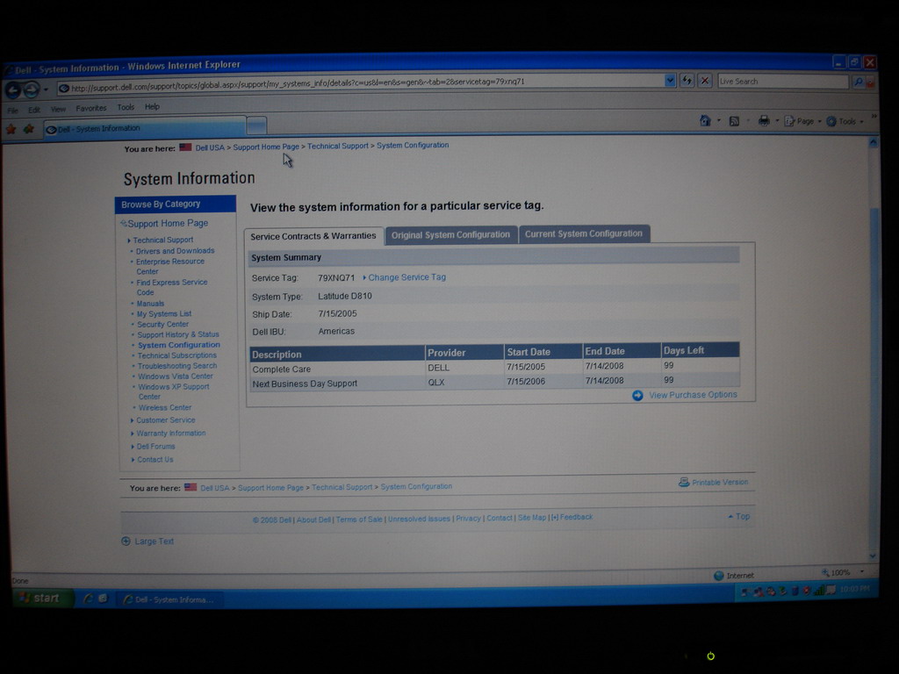Open Troubleshooting Search link
This screenshot has width=899, height=674.
(x=177, y=366)
